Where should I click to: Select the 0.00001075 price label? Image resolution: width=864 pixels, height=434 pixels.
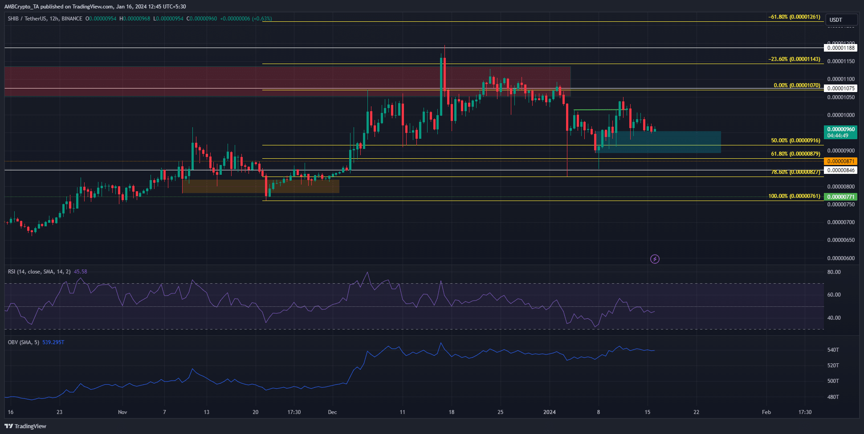841,88
